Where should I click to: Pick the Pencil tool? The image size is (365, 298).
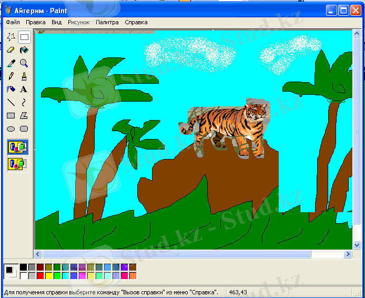click(11, 76)
